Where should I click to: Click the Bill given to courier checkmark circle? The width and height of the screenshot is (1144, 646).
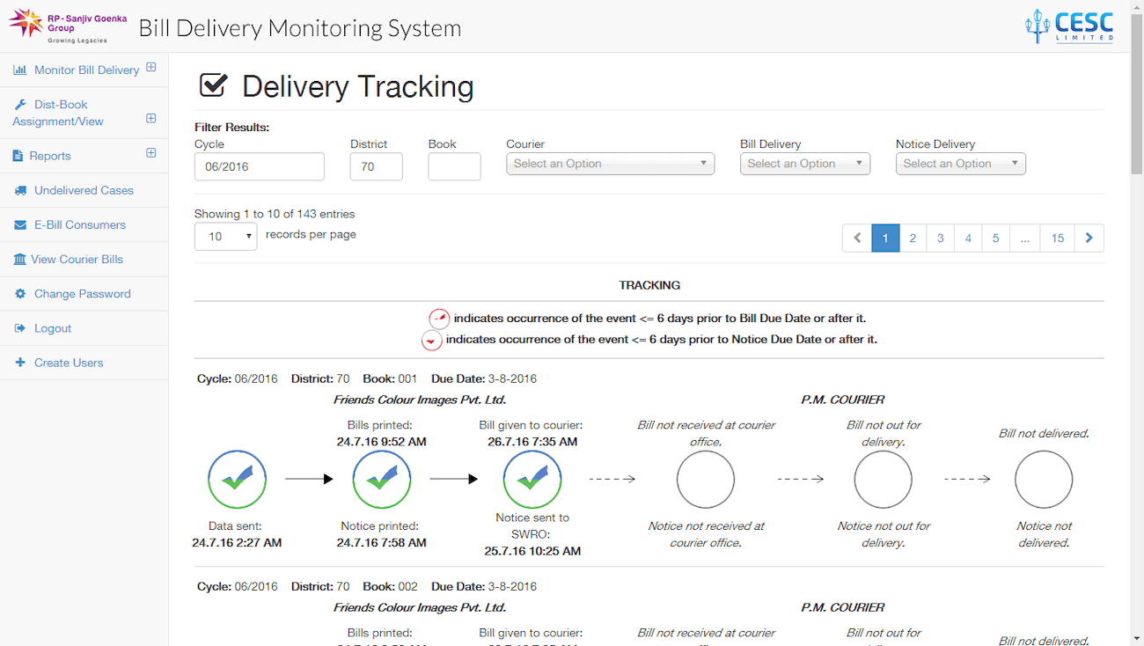click(x=532, y=480)
